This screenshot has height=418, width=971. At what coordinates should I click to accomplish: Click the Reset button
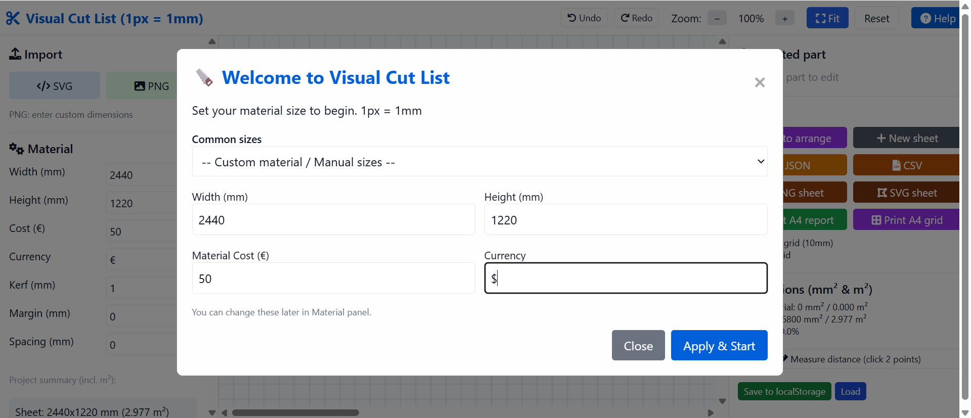click(x=876, y=18)
